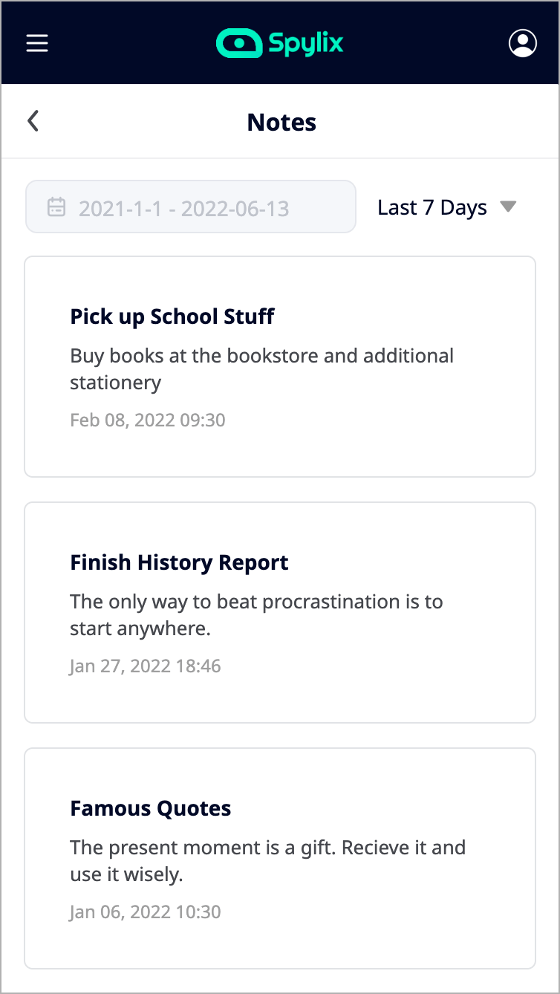Click the Jan 27 timestamp under Finish History Report

[x=145, y=666]
